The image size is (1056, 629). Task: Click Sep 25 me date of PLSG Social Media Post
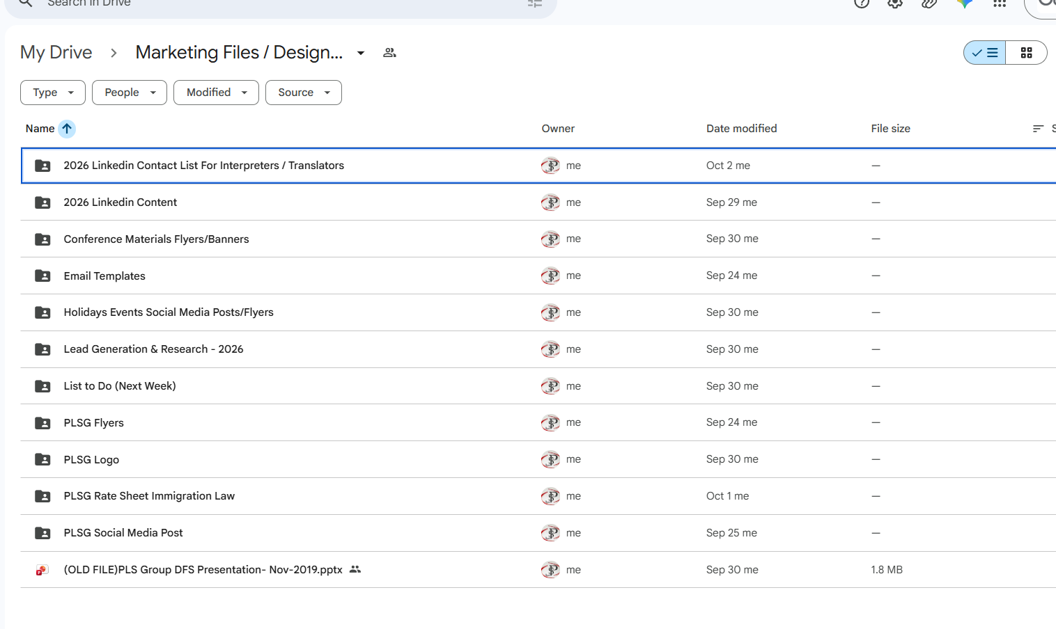[x=731, y=533]
